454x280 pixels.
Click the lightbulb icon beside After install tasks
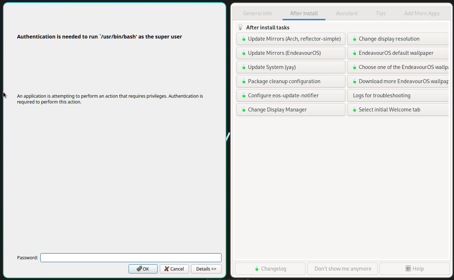[x=240, y=27]
